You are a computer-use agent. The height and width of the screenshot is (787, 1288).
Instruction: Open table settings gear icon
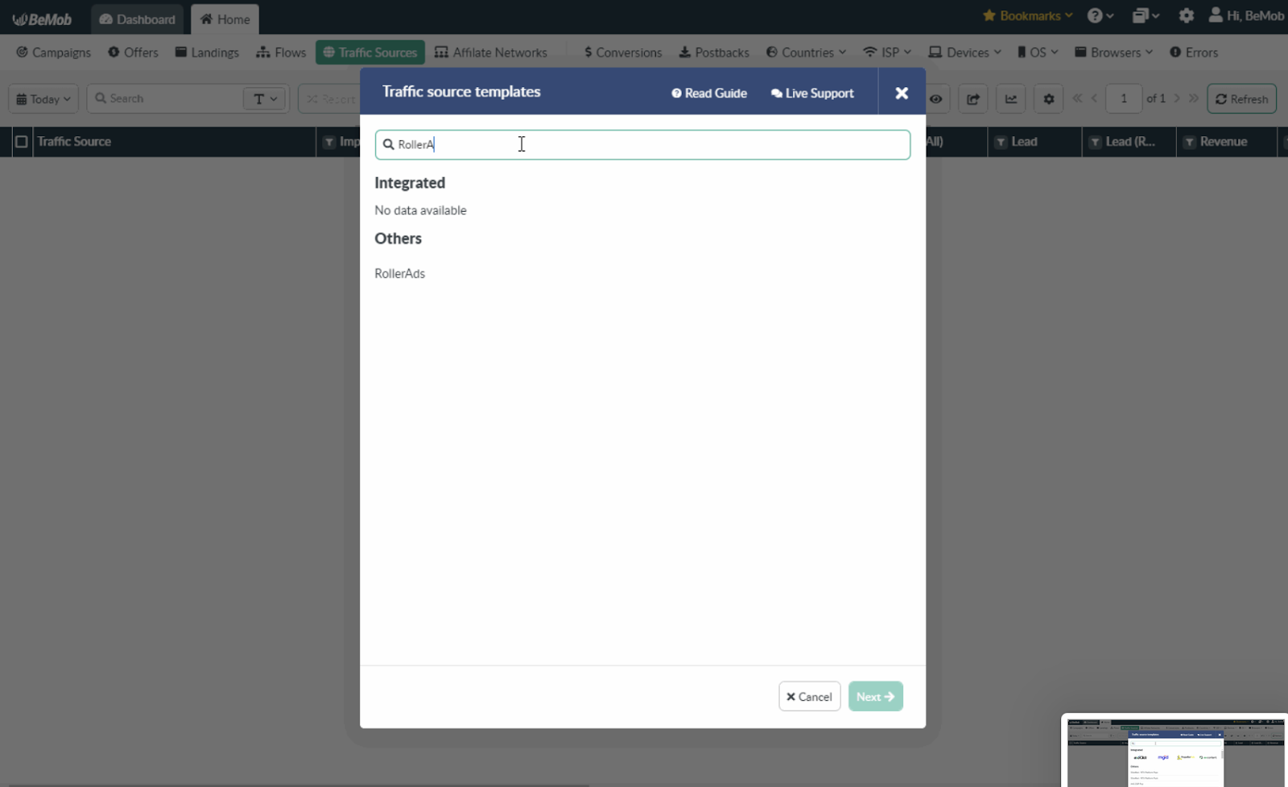[x=1048, y=99]
